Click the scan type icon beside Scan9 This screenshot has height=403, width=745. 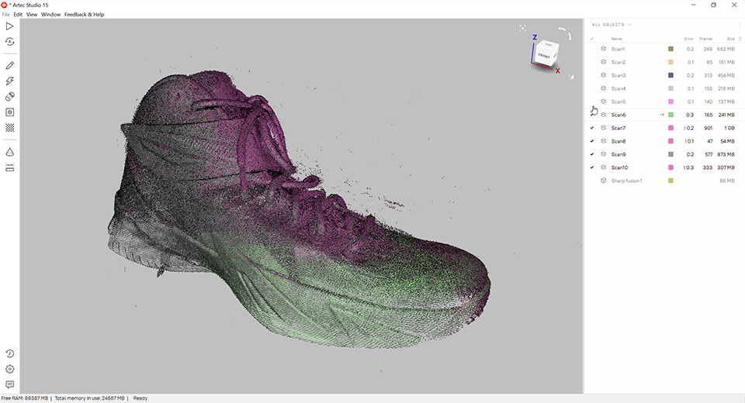[604, 154]
